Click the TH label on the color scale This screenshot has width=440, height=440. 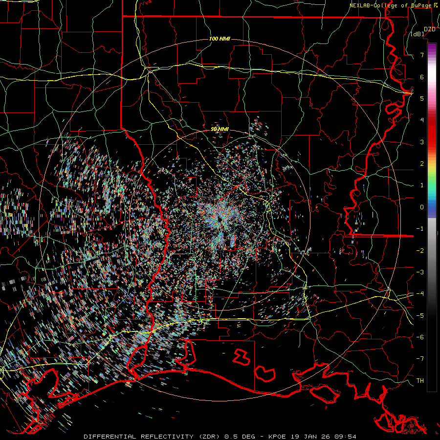pos(420,381)
